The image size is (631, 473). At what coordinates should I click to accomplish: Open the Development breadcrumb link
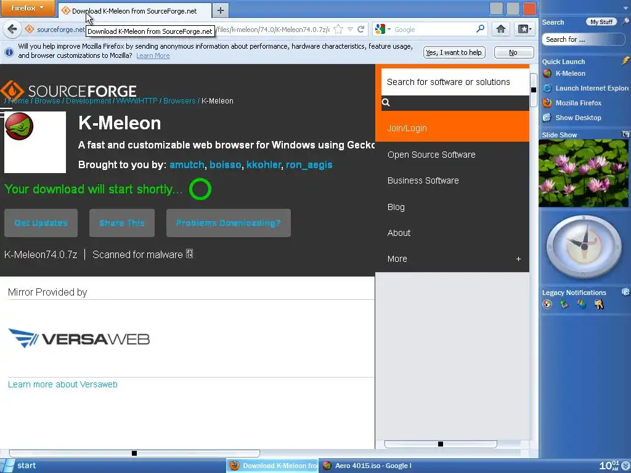coord(88,101)
